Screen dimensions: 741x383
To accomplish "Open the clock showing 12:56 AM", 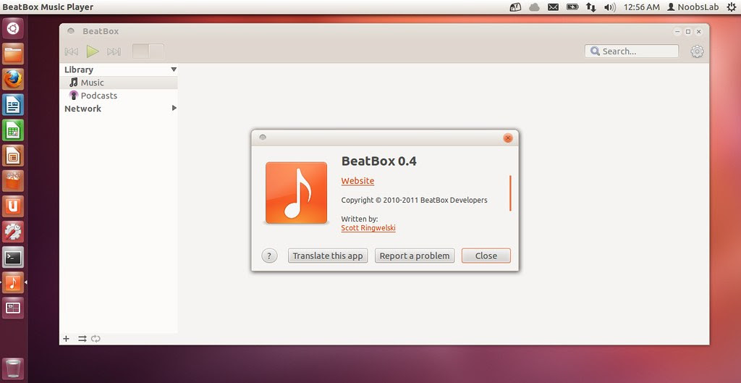I will (x=642, y=7).
